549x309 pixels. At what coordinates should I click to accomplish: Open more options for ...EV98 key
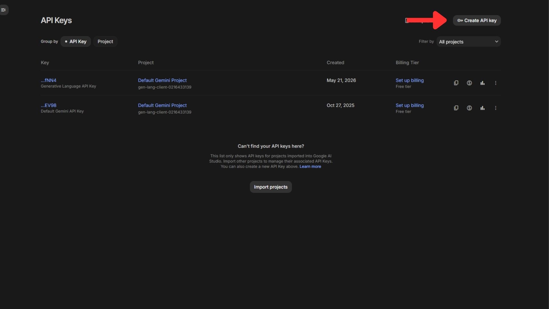(496, 108)
